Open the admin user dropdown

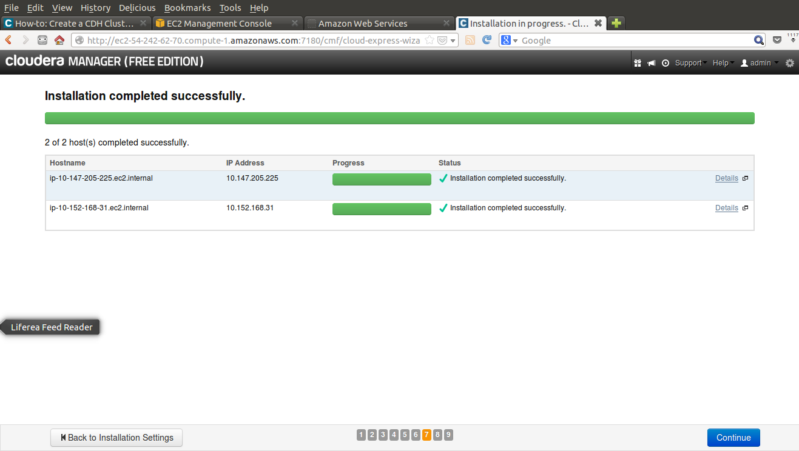click(760, 63)
